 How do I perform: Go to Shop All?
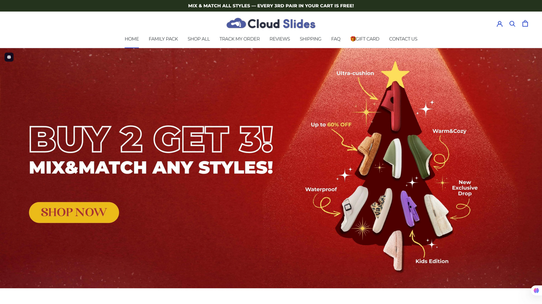(x=199, y=39)
